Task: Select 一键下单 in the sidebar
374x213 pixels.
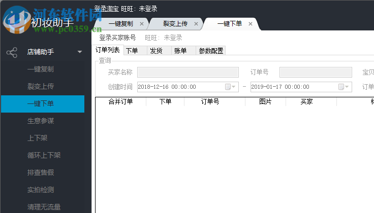Action: pos(43,104)
